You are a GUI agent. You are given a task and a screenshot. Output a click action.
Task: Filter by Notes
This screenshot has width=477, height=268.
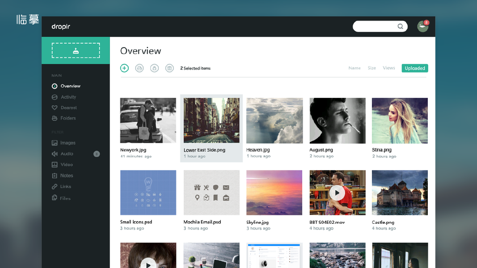point(67,176)
